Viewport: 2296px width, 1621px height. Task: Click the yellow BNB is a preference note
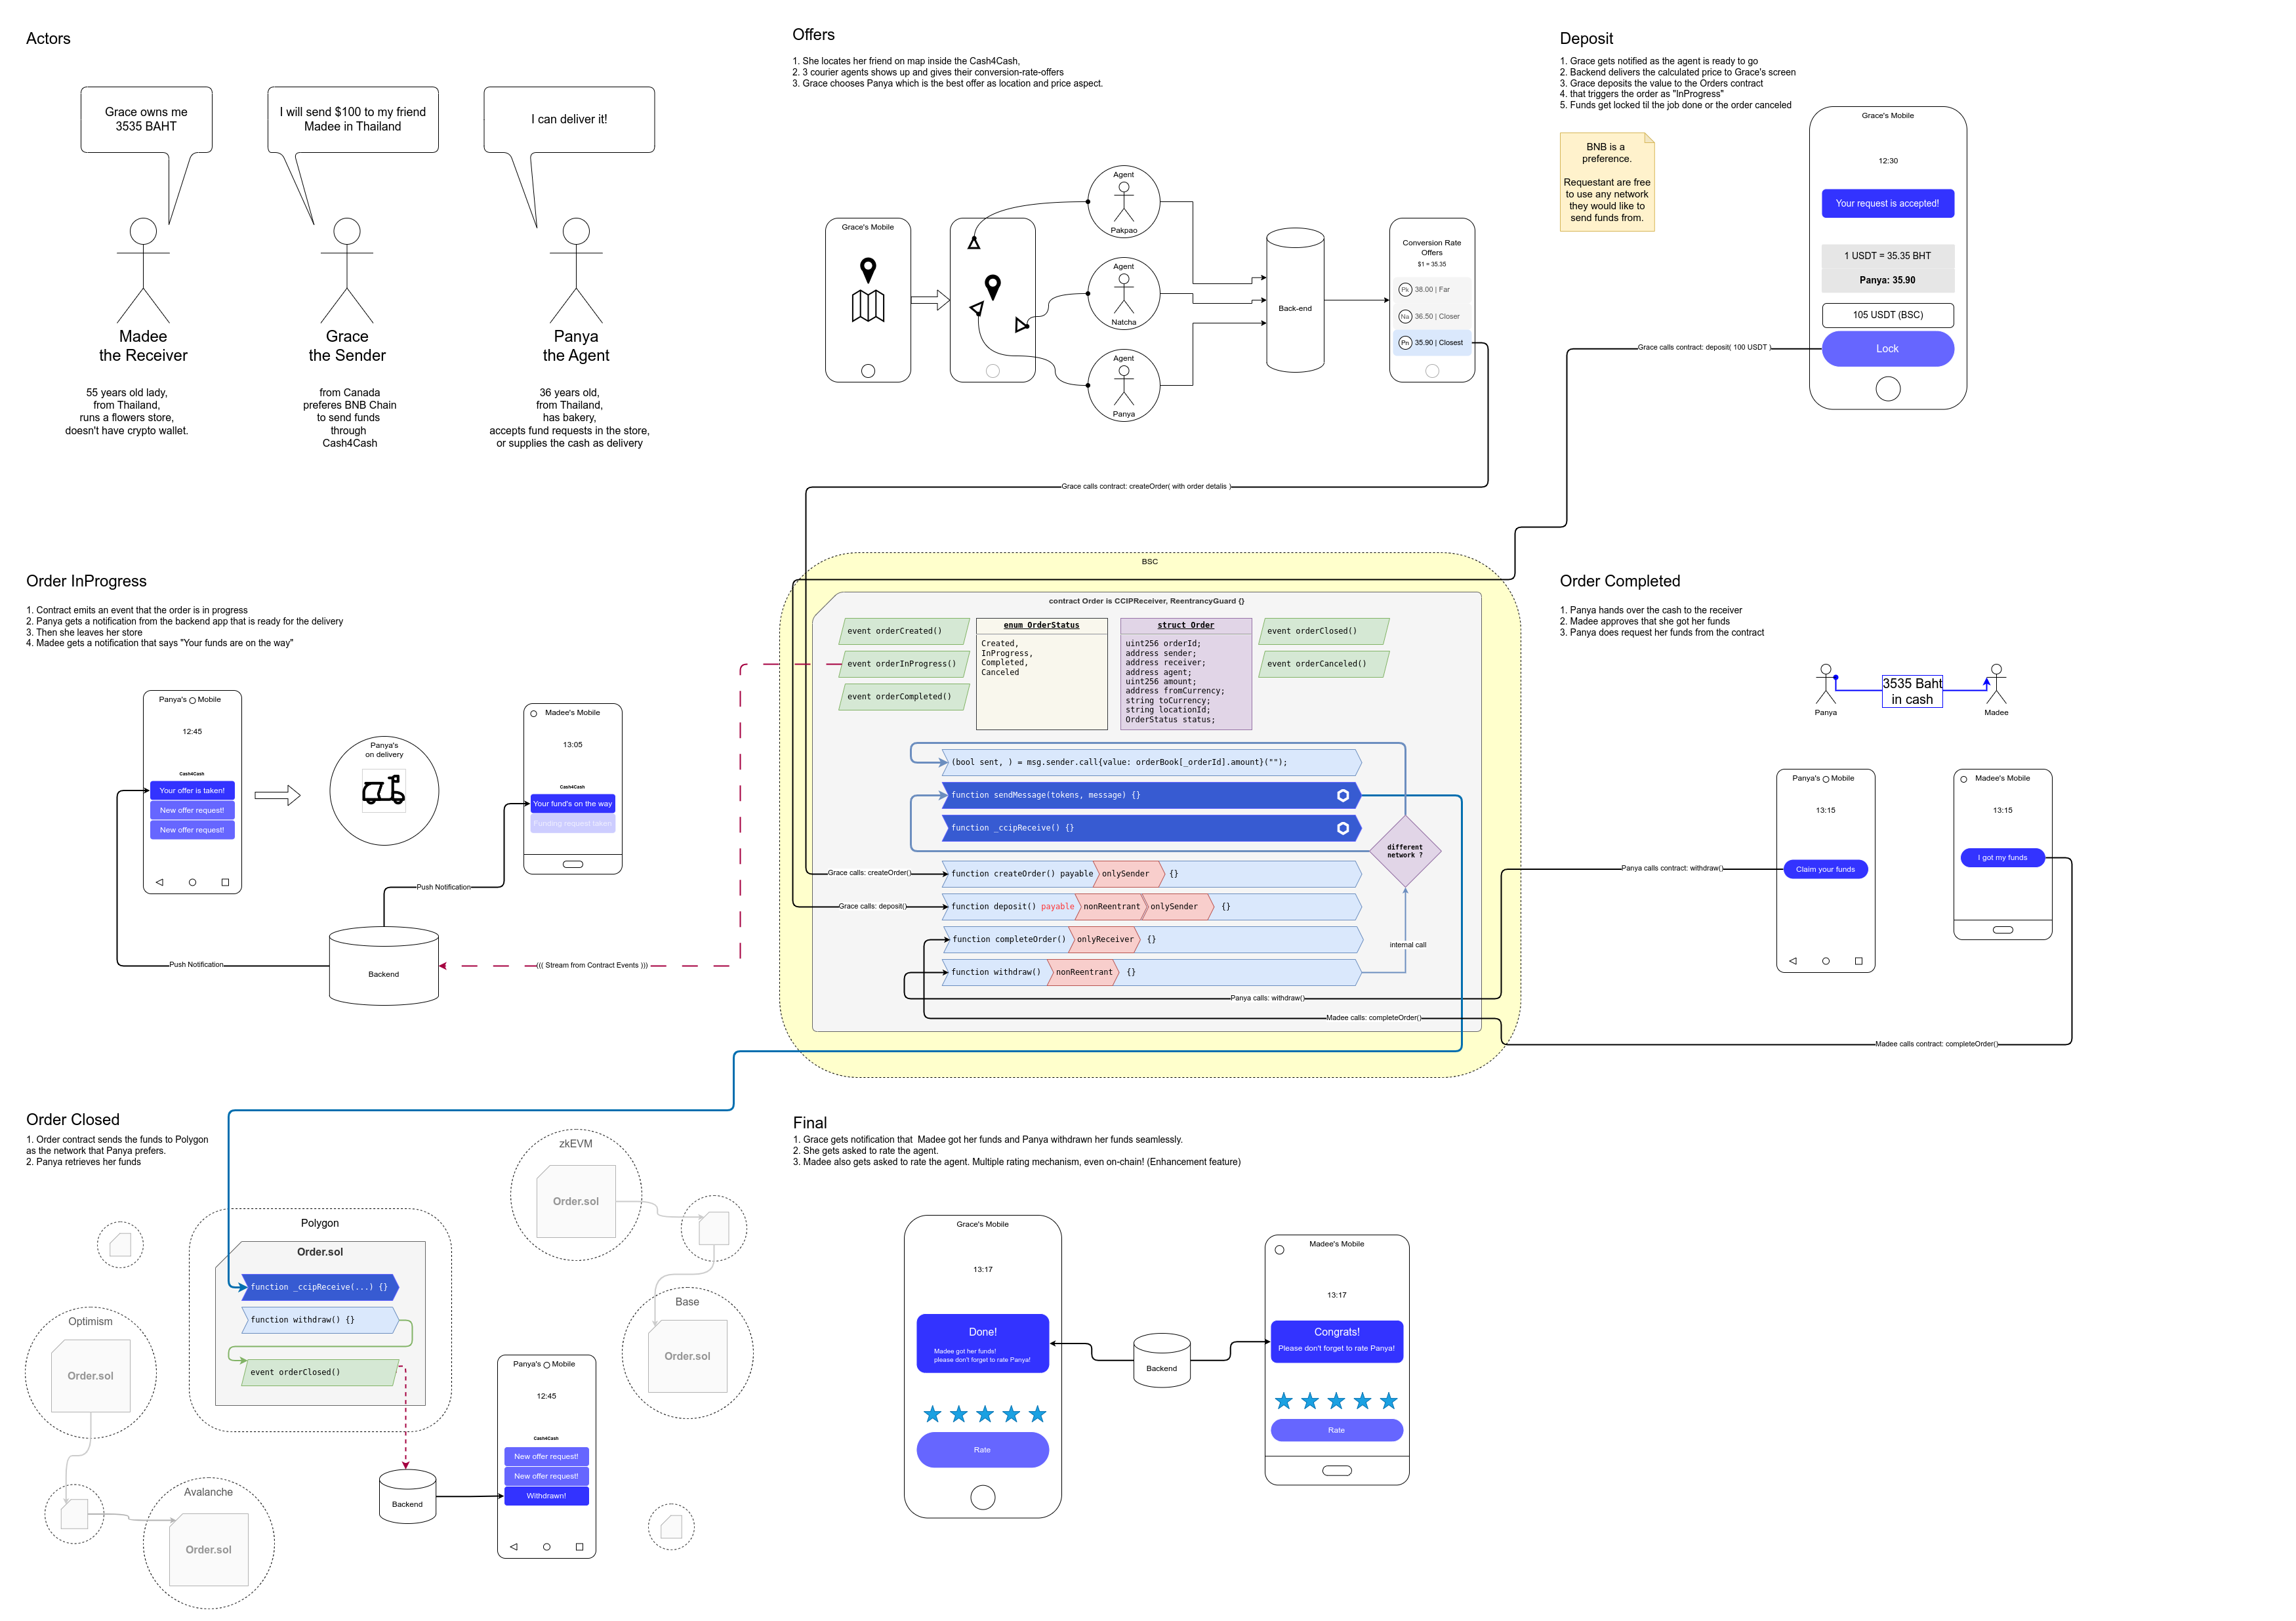tap(1606, 182)
